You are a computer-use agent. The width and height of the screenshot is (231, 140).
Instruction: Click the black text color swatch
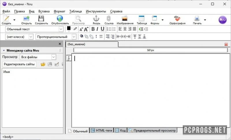click(x=69, y=28)
